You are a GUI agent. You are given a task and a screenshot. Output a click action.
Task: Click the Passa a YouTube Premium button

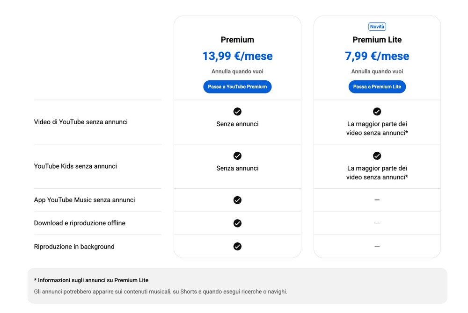click(237, 87)
